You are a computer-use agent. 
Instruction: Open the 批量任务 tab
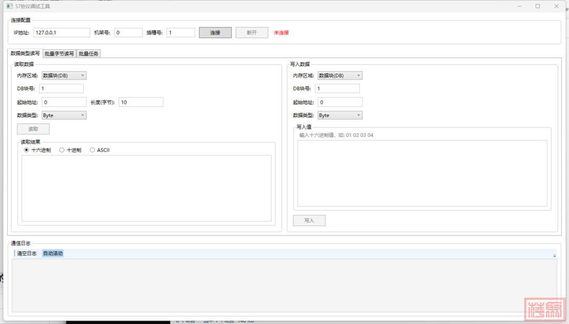(89, 54)
